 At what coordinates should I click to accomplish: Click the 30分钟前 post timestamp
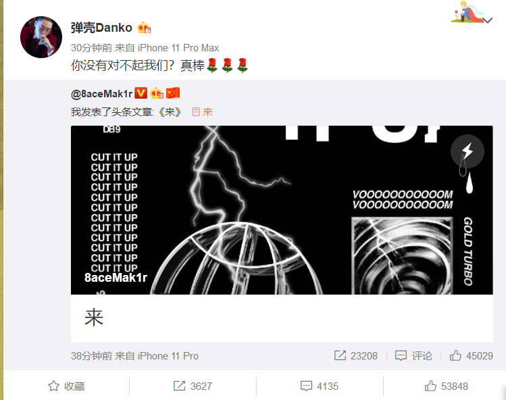91,48
